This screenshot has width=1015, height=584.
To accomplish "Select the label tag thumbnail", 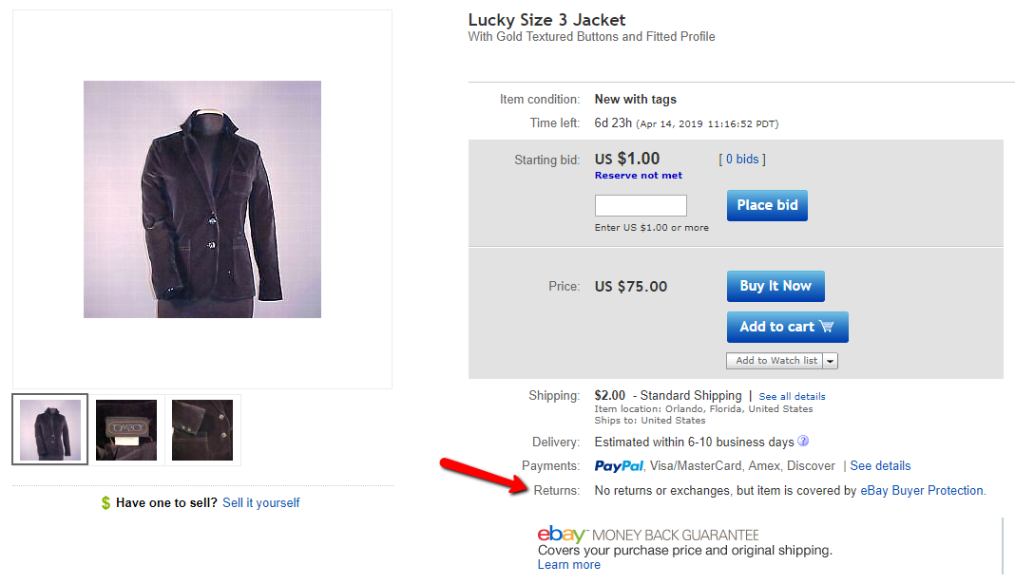I will pos(126,430).
